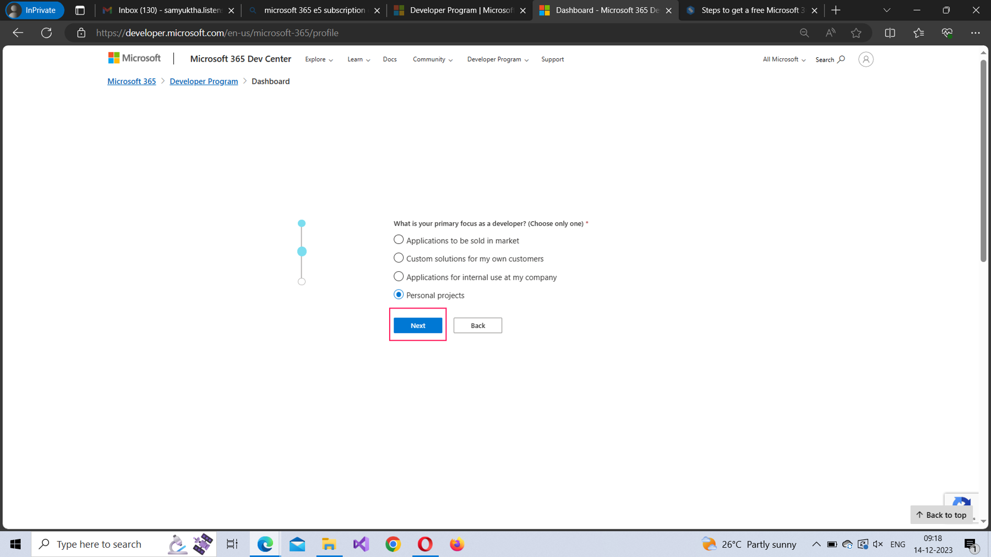This screenshot has height=557, width=991.
Task: Open Opera browser from the taskbar
Action: (425, 544)
